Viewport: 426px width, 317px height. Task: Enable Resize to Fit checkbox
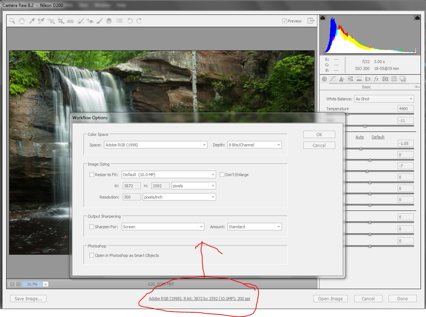pos(92,175)
